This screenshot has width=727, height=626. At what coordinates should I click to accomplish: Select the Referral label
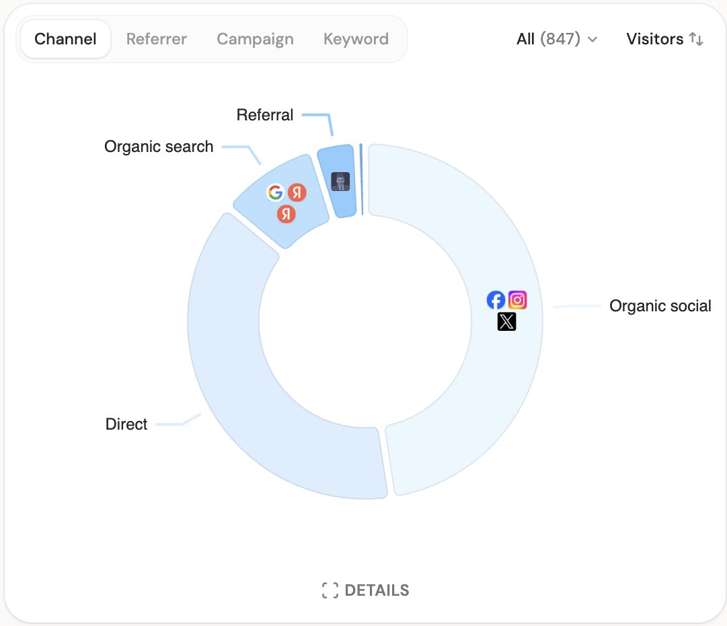(265, 115)
